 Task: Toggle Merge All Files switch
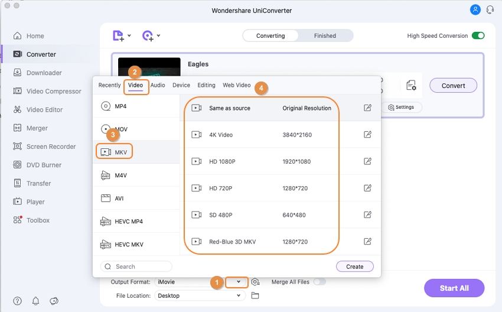[x=320, y=282]
